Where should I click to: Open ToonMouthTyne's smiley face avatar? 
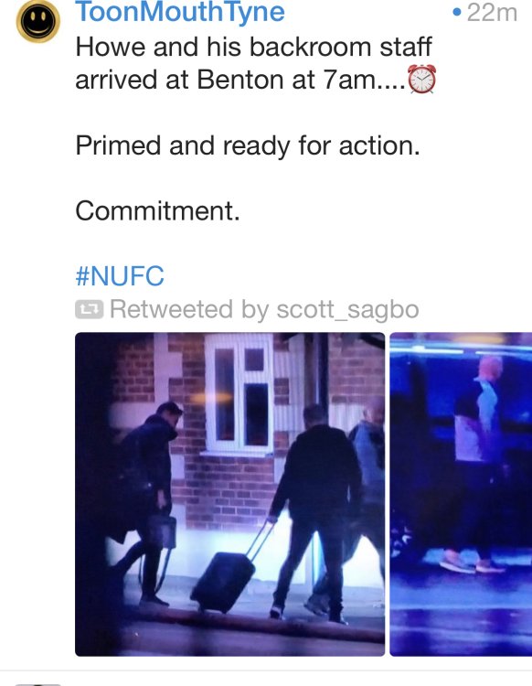pos(38,21)
